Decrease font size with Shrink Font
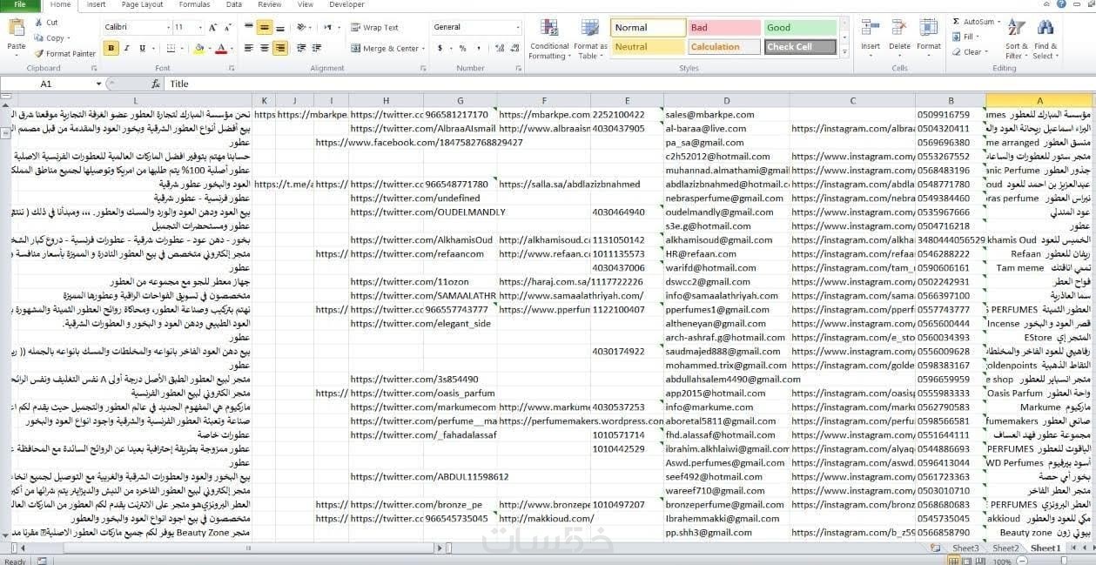Viewport: 1096px width, 565px height. click(x=227, y=28)
